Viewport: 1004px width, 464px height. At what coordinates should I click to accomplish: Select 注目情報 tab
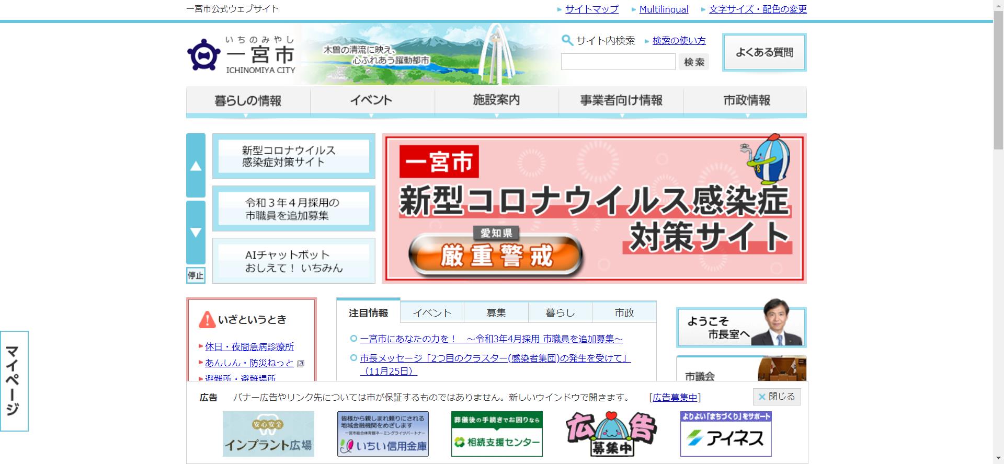coord(368,312)
